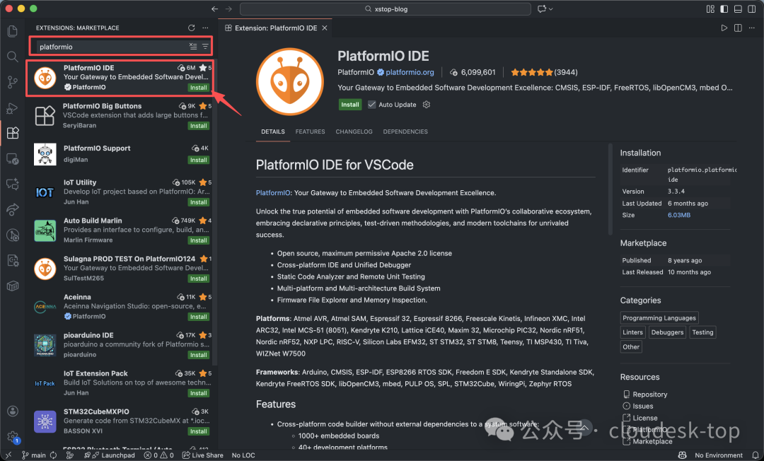764x461 pixels.
Task: Open the Accounts icon in activity bar
Action: point(13,412)
